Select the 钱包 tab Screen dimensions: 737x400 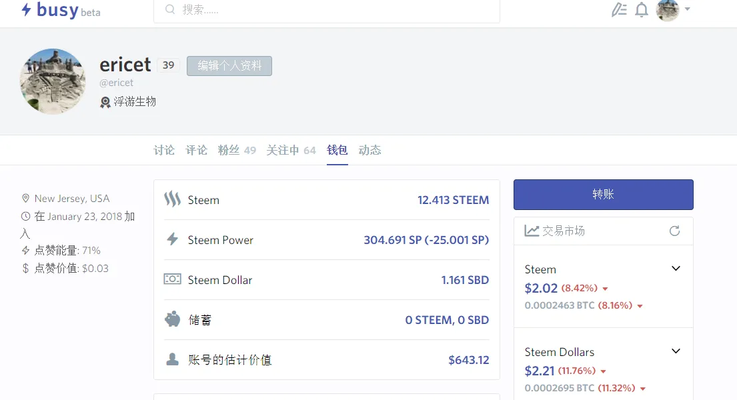[337, 150]
